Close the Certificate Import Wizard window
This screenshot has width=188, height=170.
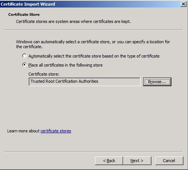183,4
